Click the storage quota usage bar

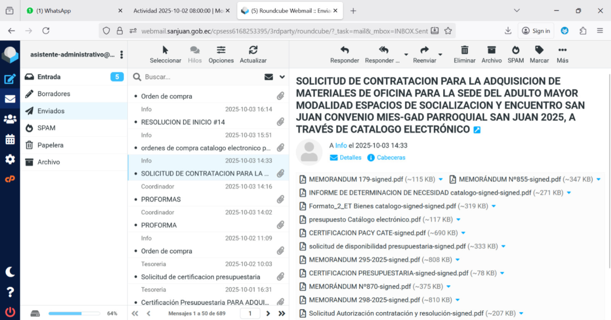(x=74, y=314)
